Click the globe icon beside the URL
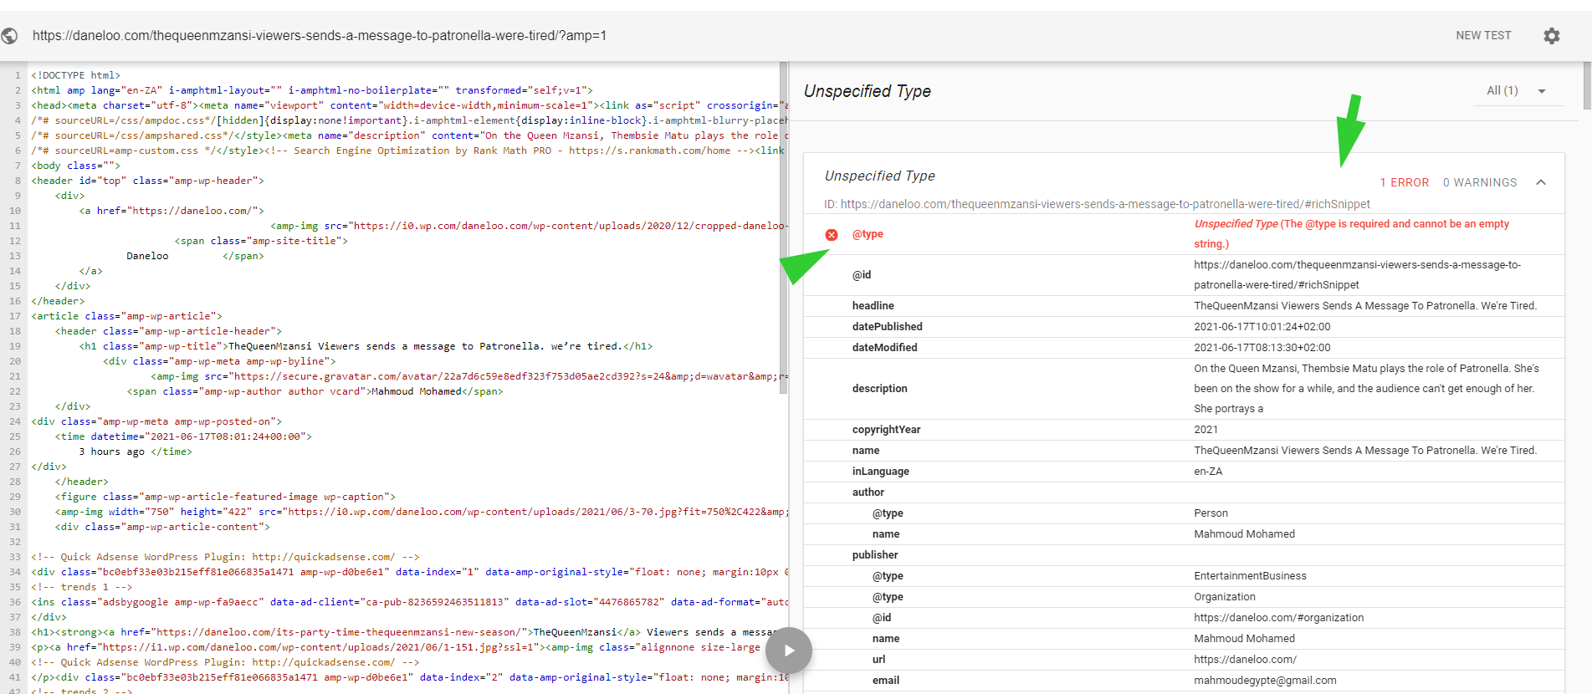The height and width of the screenshot is (694, 1592). coord(10,36)
